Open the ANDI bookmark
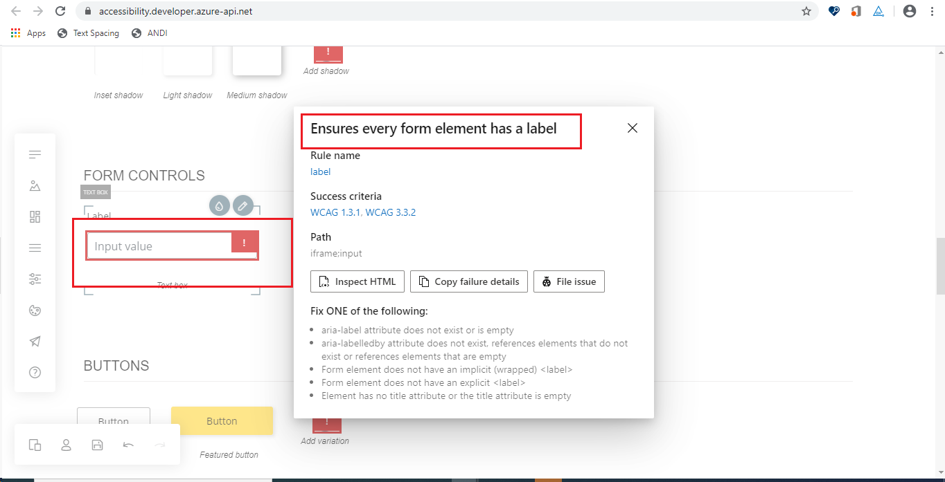 click(x=149, y=33)
